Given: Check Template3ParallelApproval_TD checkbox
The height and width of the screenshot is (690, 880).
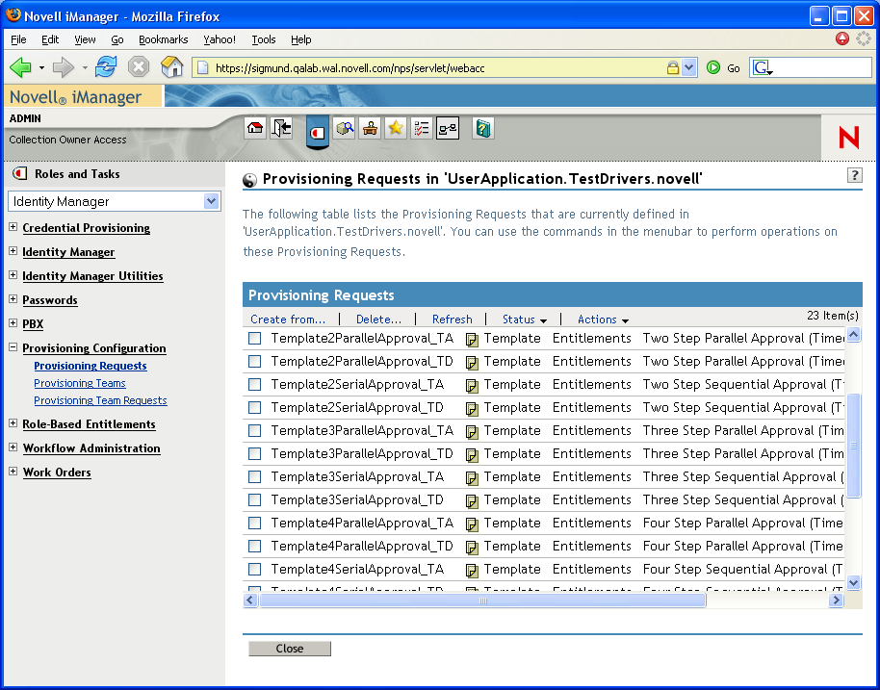Looking at the screenshot, I should [255, 453].
